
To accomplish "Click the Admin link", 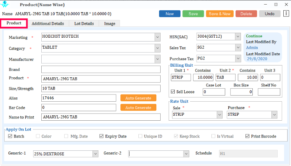I will click(x=252, y=48).
